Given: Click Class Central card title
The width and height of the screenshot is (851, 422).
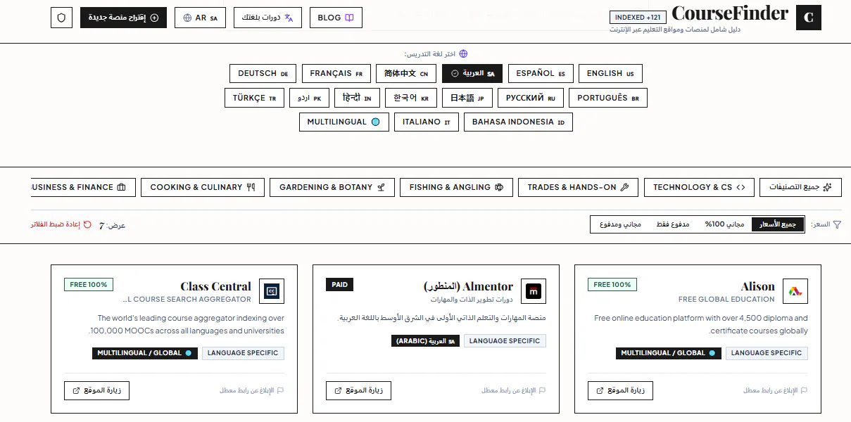Looking at the screenshot, I should (215, 286).
